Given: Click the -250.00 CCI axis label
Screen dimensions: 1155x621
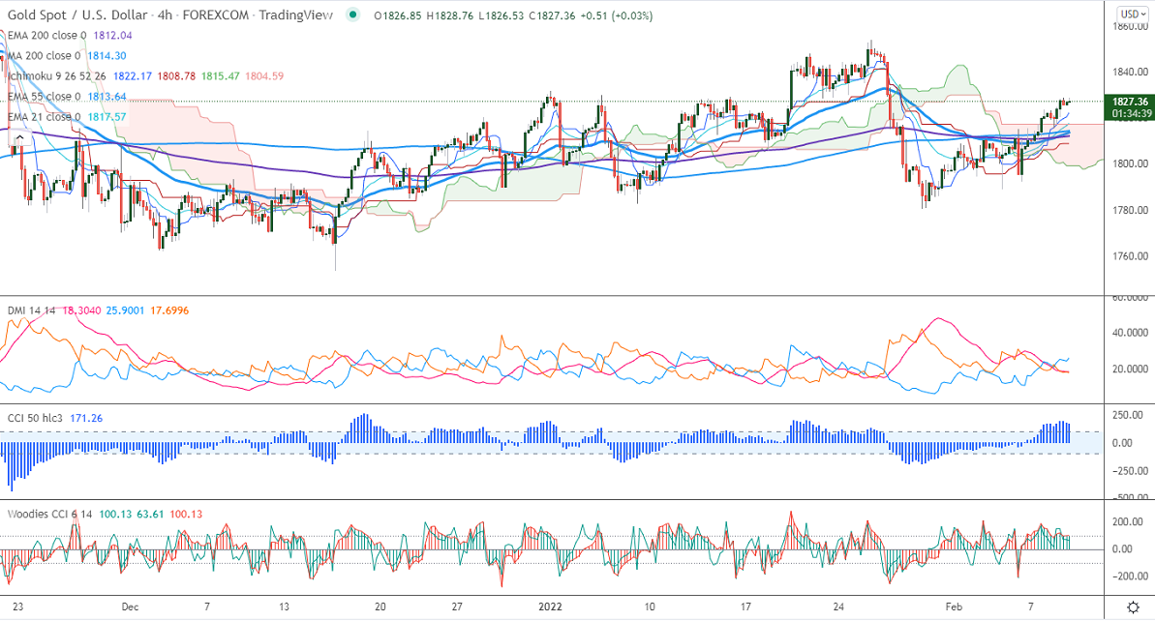Looking at the screenshot, I should tap(1128, 471).
